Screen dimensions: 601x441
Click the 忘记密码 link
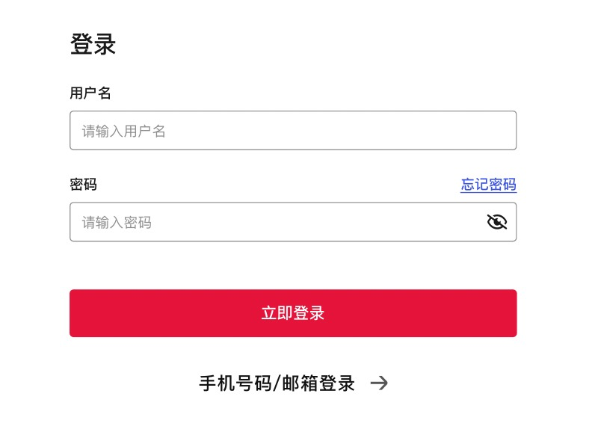488,185
